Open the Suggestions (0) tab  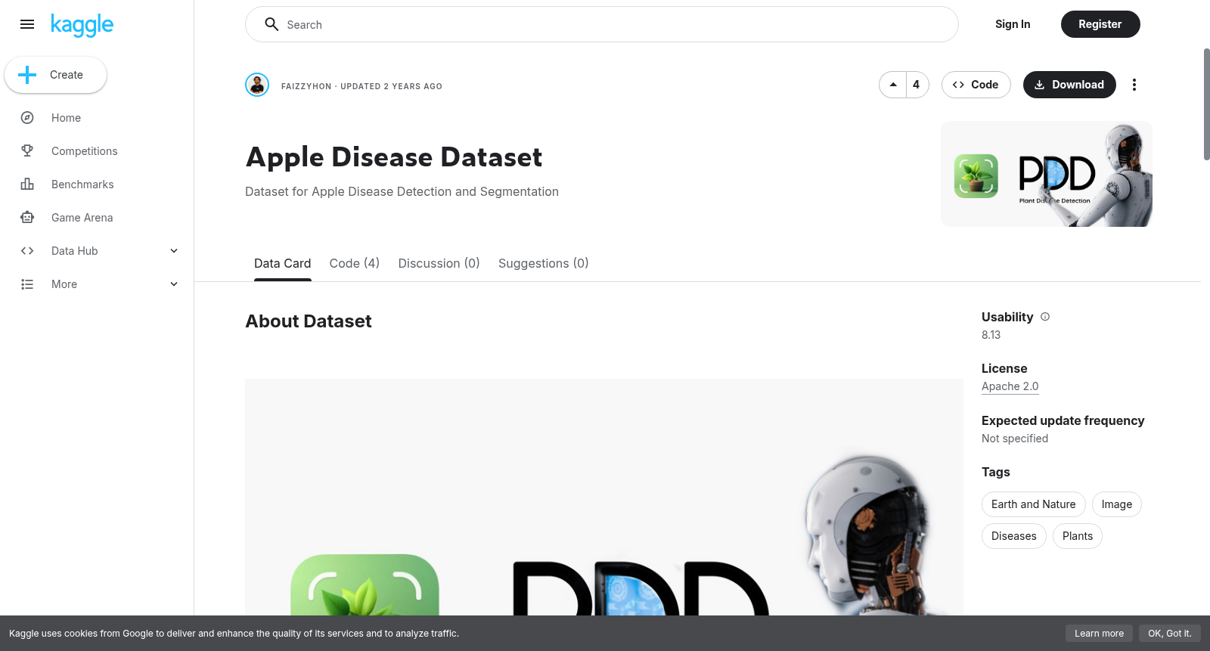pyautogui.click(x=544, y=263)
